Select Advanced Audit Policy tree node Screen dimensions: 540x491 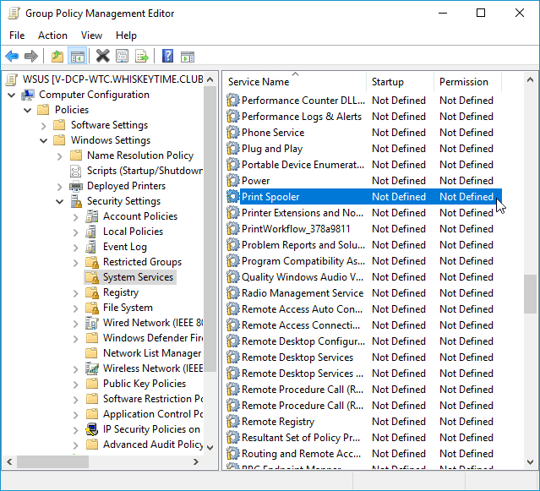pos(153,445)
